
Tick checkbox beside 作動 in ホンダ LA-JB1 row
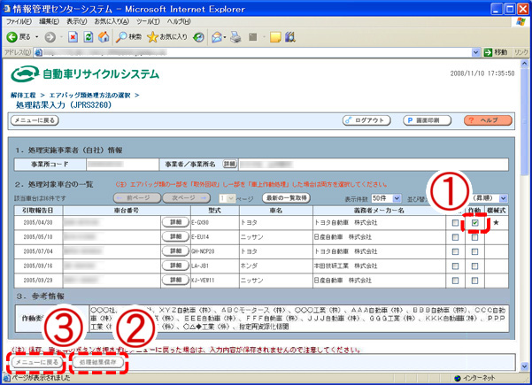tap(455, 266)
